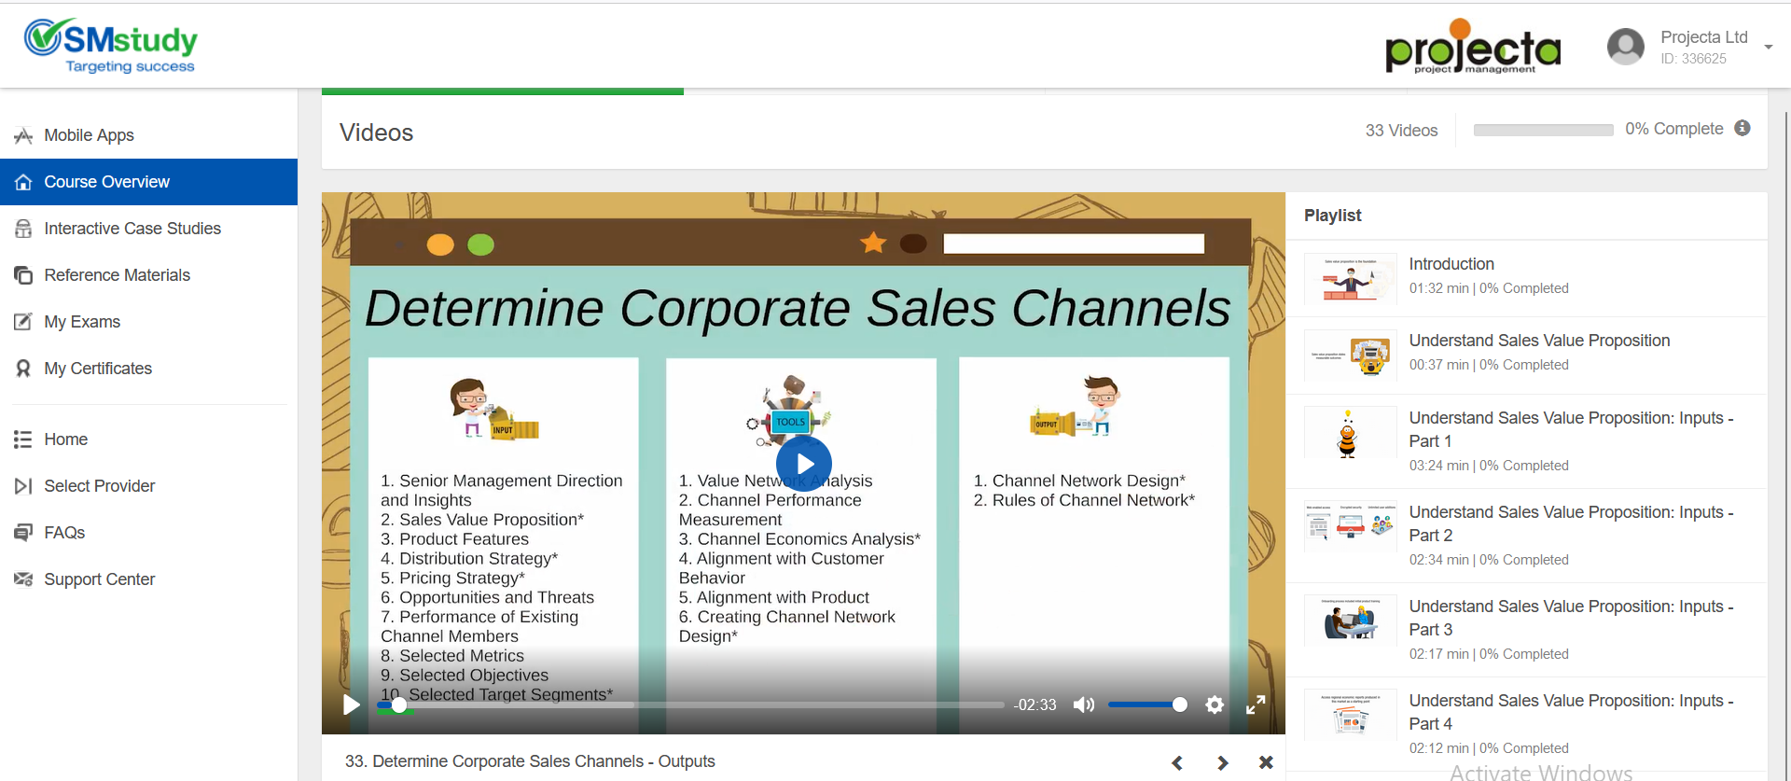The height and width of the screenshot is (781, 1791).
Task: Click the large play button in video center
Action: [x=803, y=464]
